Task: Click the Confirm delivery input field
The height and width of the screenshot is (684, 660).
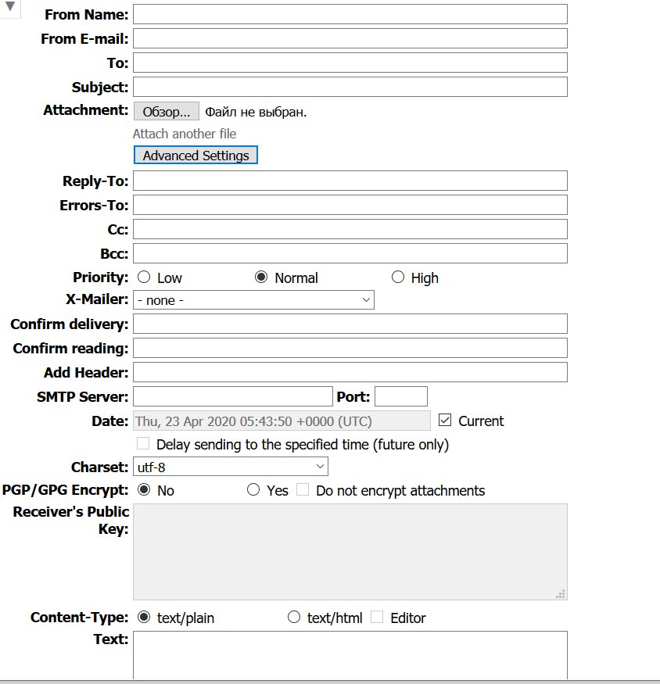Action: 350,324
